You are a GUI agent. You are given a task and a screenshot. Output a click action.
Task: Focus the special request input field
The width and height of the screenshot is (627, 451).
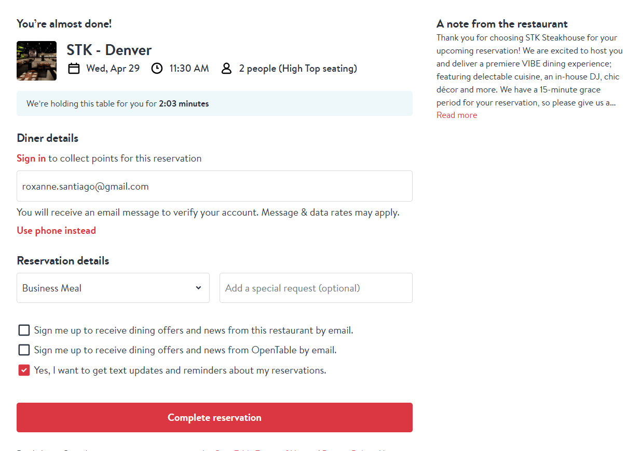[x=316, y=288]
